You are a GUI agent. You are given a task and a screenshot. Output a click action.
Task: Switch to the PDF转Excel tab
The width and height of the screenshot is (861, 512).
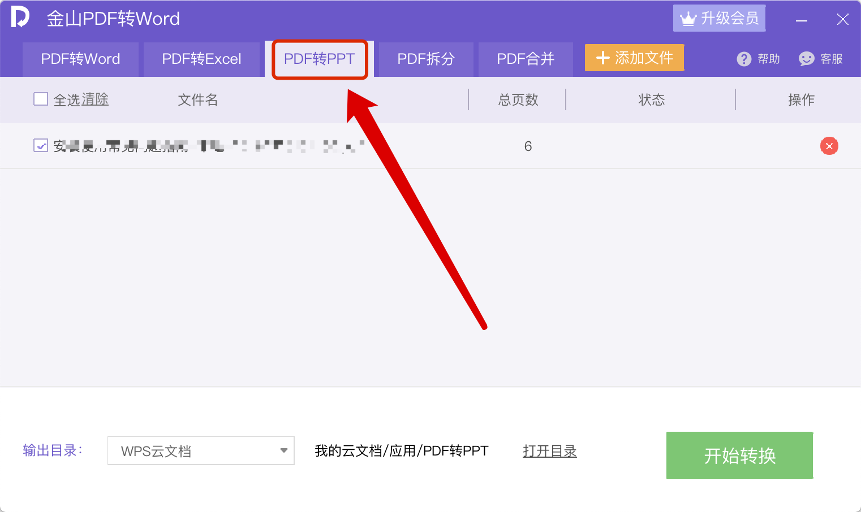(201, 59)
